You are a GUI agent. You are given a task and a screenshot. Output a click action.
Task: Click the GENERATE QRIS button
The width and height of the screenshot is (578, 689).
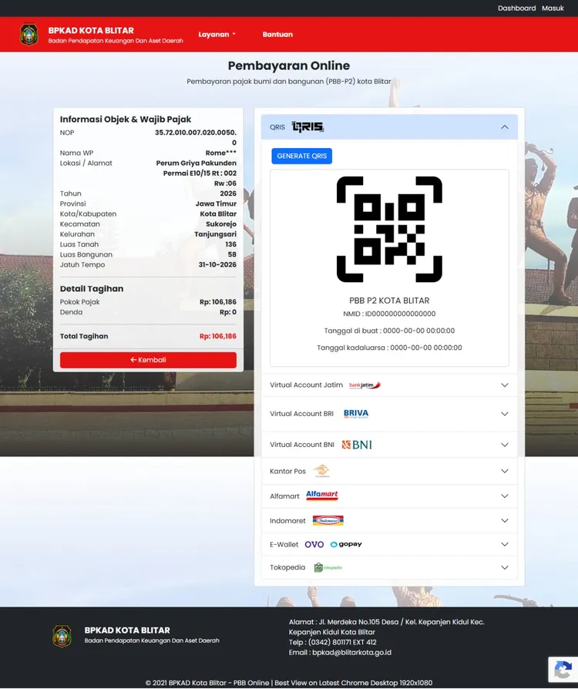pos(301,156)
